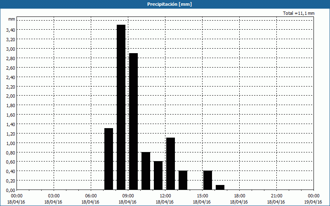Screen dimensions: 330x206
Task: Click the 18:00 time label on x-axis
Action: (x=239, y=196)
